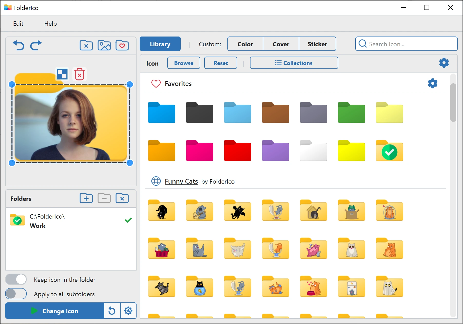Select the cat house folder icon
This screenshot has height=324, width=463.
point(314,210)
